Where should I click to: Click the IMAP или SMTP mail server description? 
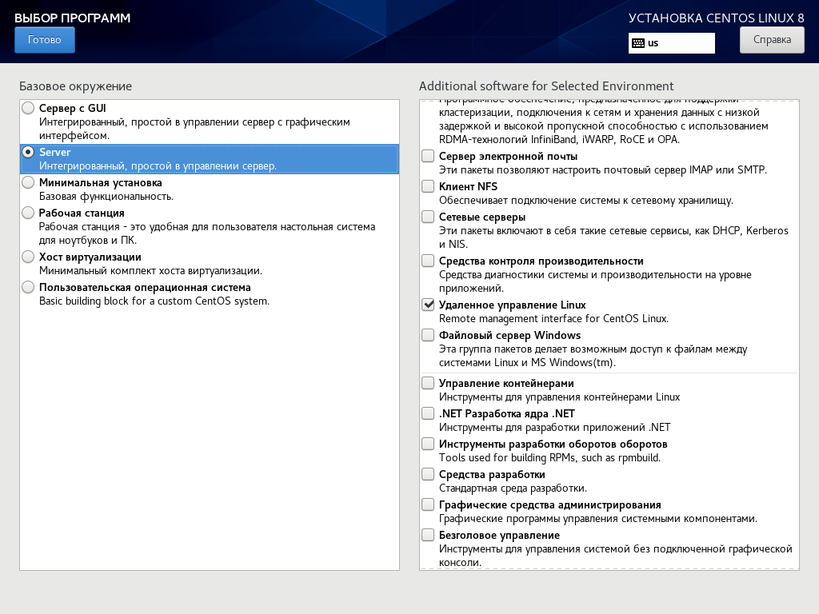tap(603, 169)
